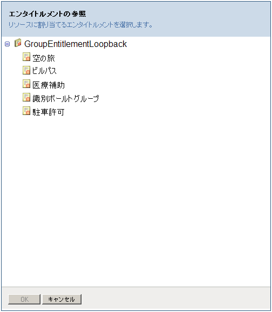
Task: Select the 空の旅 entitlement
Action: 44,58
